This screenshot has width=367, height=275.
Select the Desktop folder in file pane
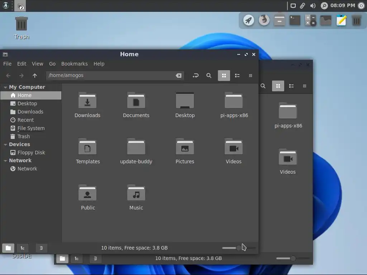pyautogui.click(x=185, y=101)
